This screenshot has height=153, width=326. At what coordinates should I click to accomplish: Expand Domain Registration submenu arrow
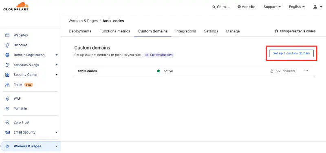[x=56, y=55]
